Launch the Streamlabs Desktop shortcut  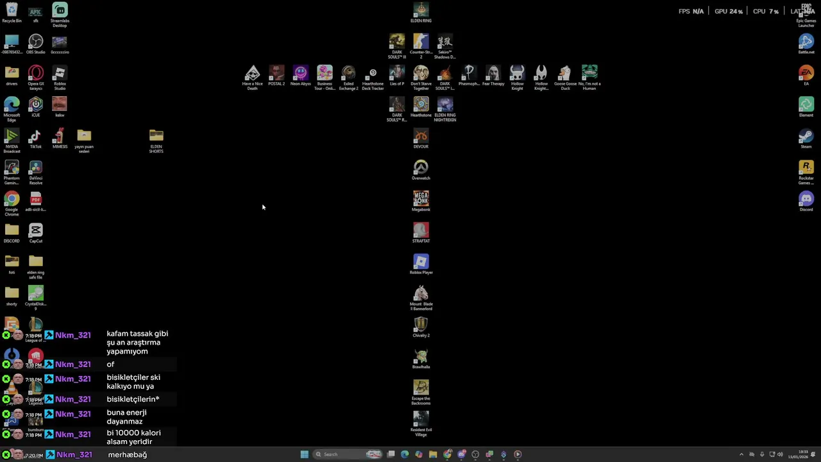pos(60,15)
